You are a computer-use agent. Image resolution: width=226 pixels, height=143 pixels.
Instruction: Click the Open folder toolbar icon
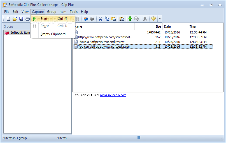point(15,19)
